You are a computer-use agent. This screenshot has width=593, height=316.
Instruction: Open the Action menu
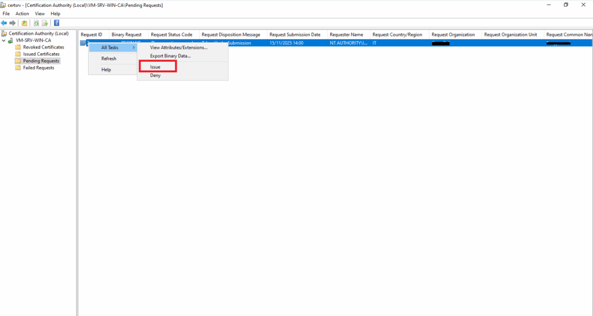tap(22, 13)
